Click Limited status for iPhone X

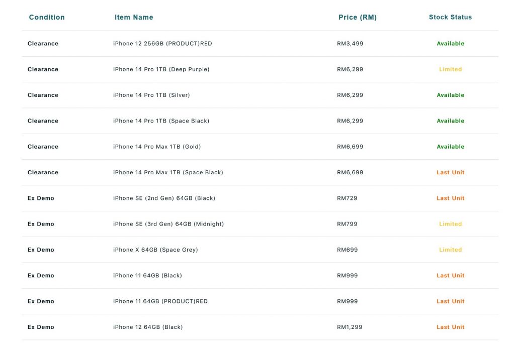coord(450,250)
